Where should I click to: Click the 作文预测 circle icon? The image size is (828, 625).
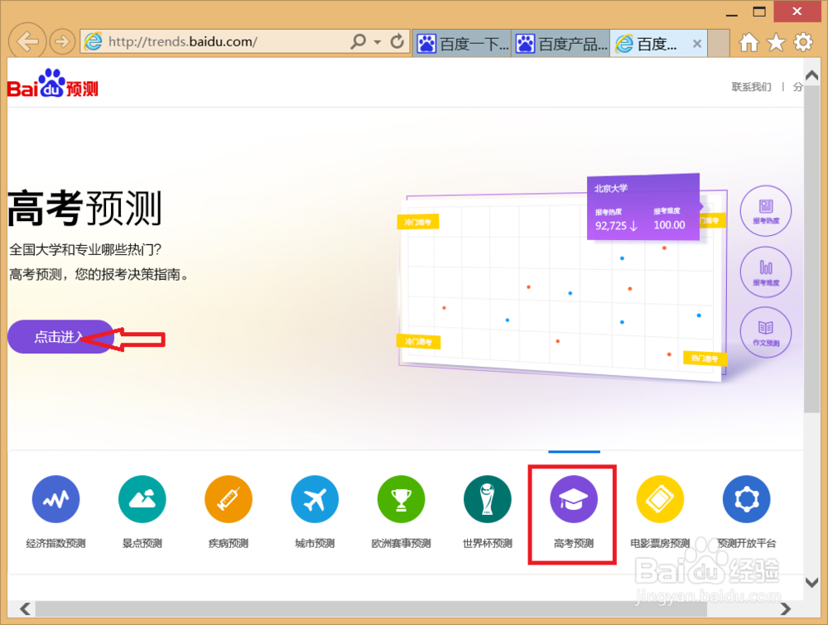(x=766, y=332)
